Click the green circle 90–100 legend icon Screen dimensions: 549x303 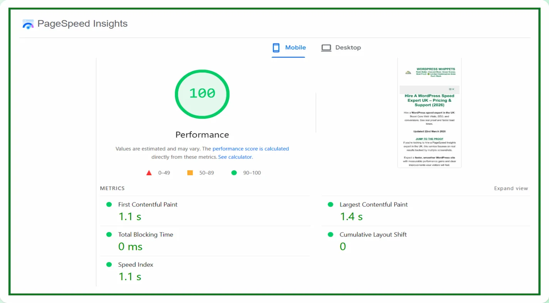click(234, 173)
